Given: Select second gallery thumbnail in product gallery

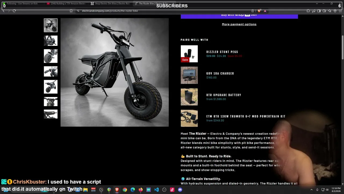Looking at the screenshot, I should pos(51,41).
